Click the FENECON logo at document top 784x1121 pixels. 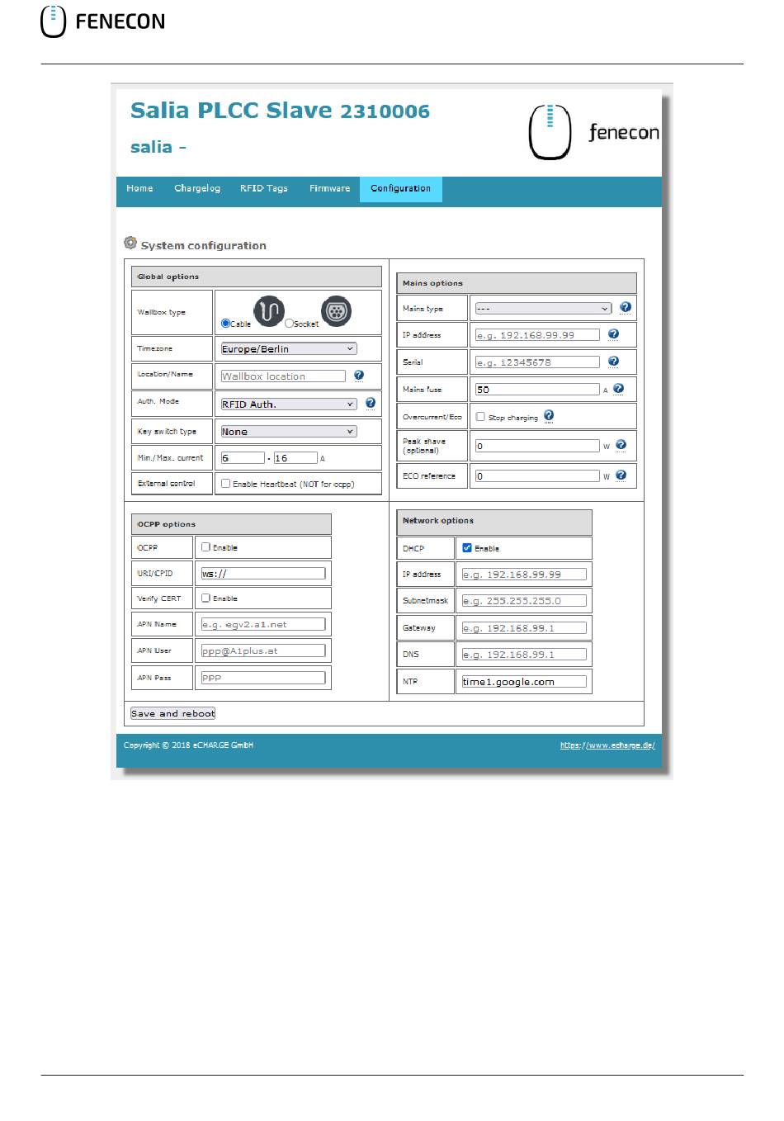pos(103,21)
